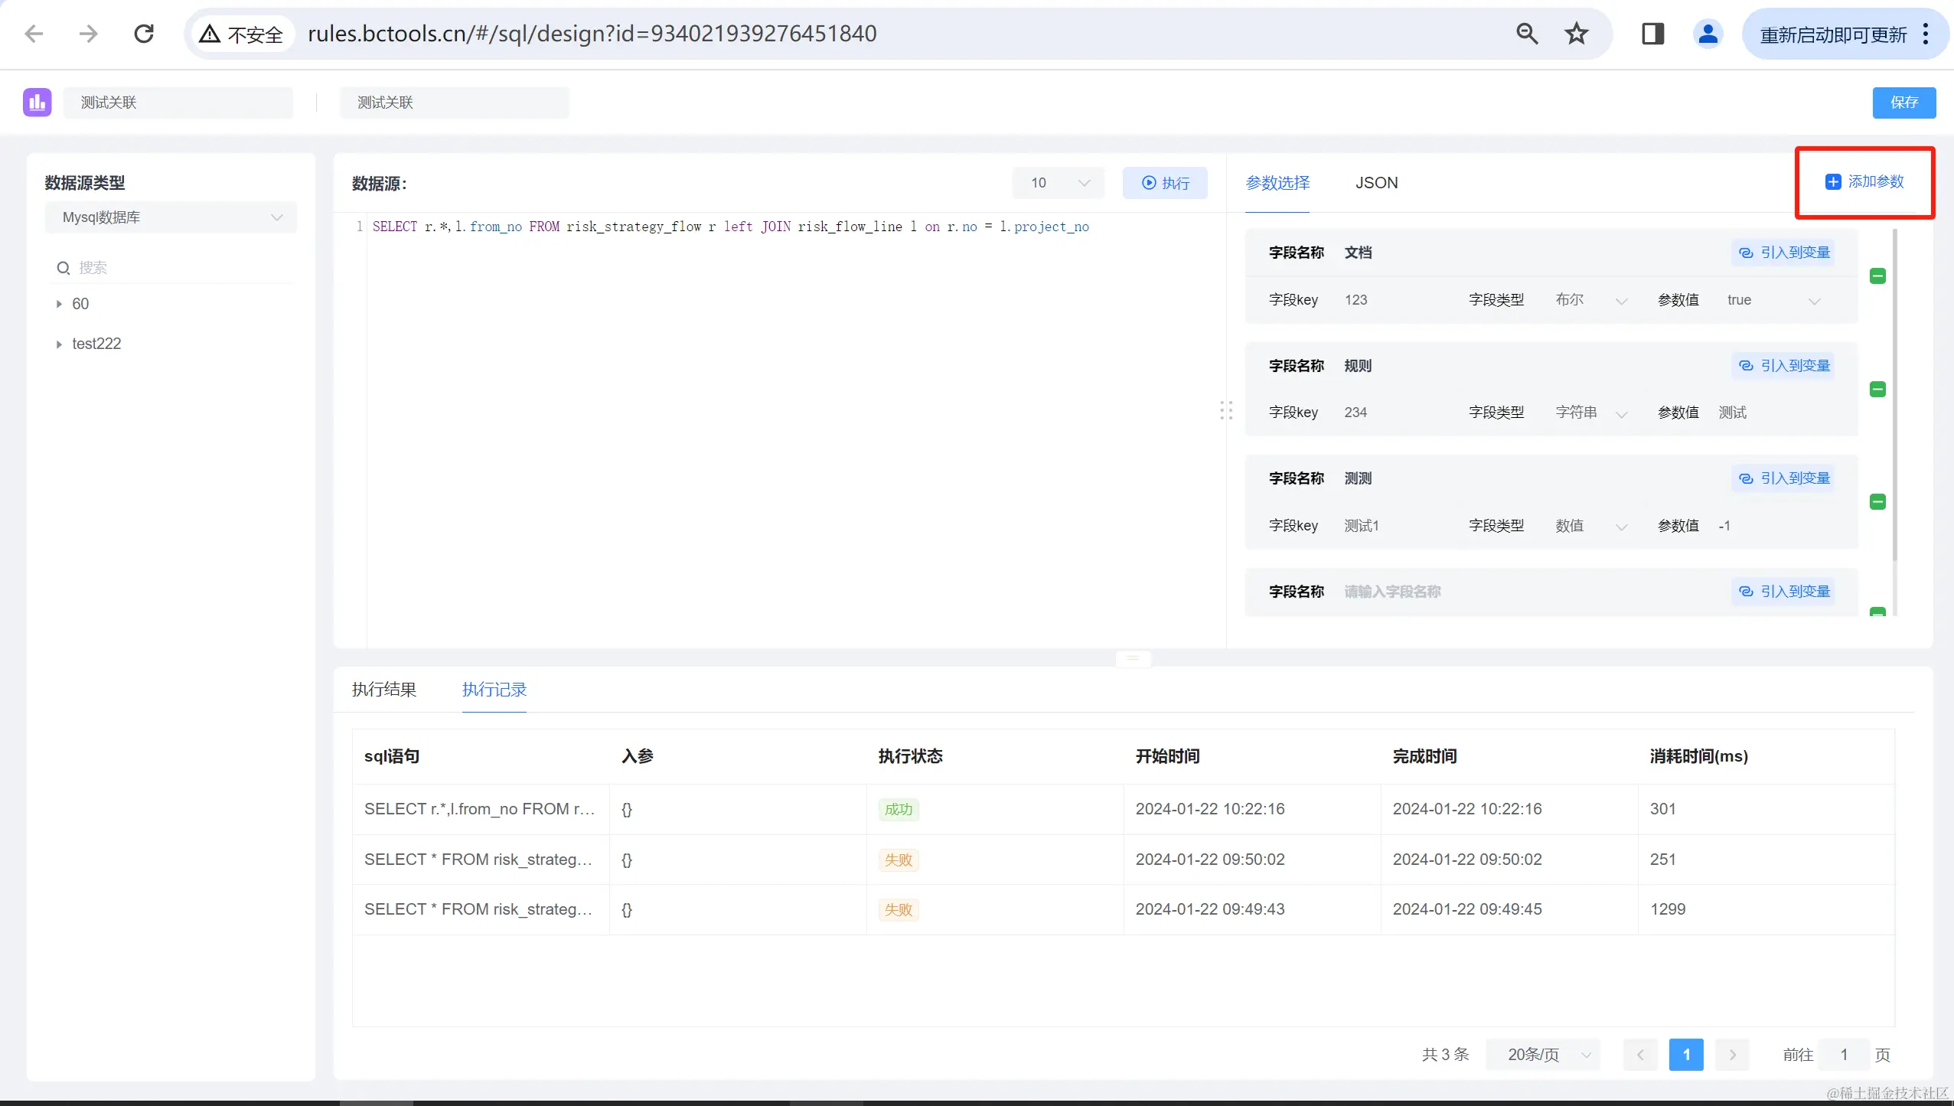The height and width of the screenshot is (1106, 1954).
Task: Click the vertical drag handle between editor and parameters
Action: tap(1226, 410)
